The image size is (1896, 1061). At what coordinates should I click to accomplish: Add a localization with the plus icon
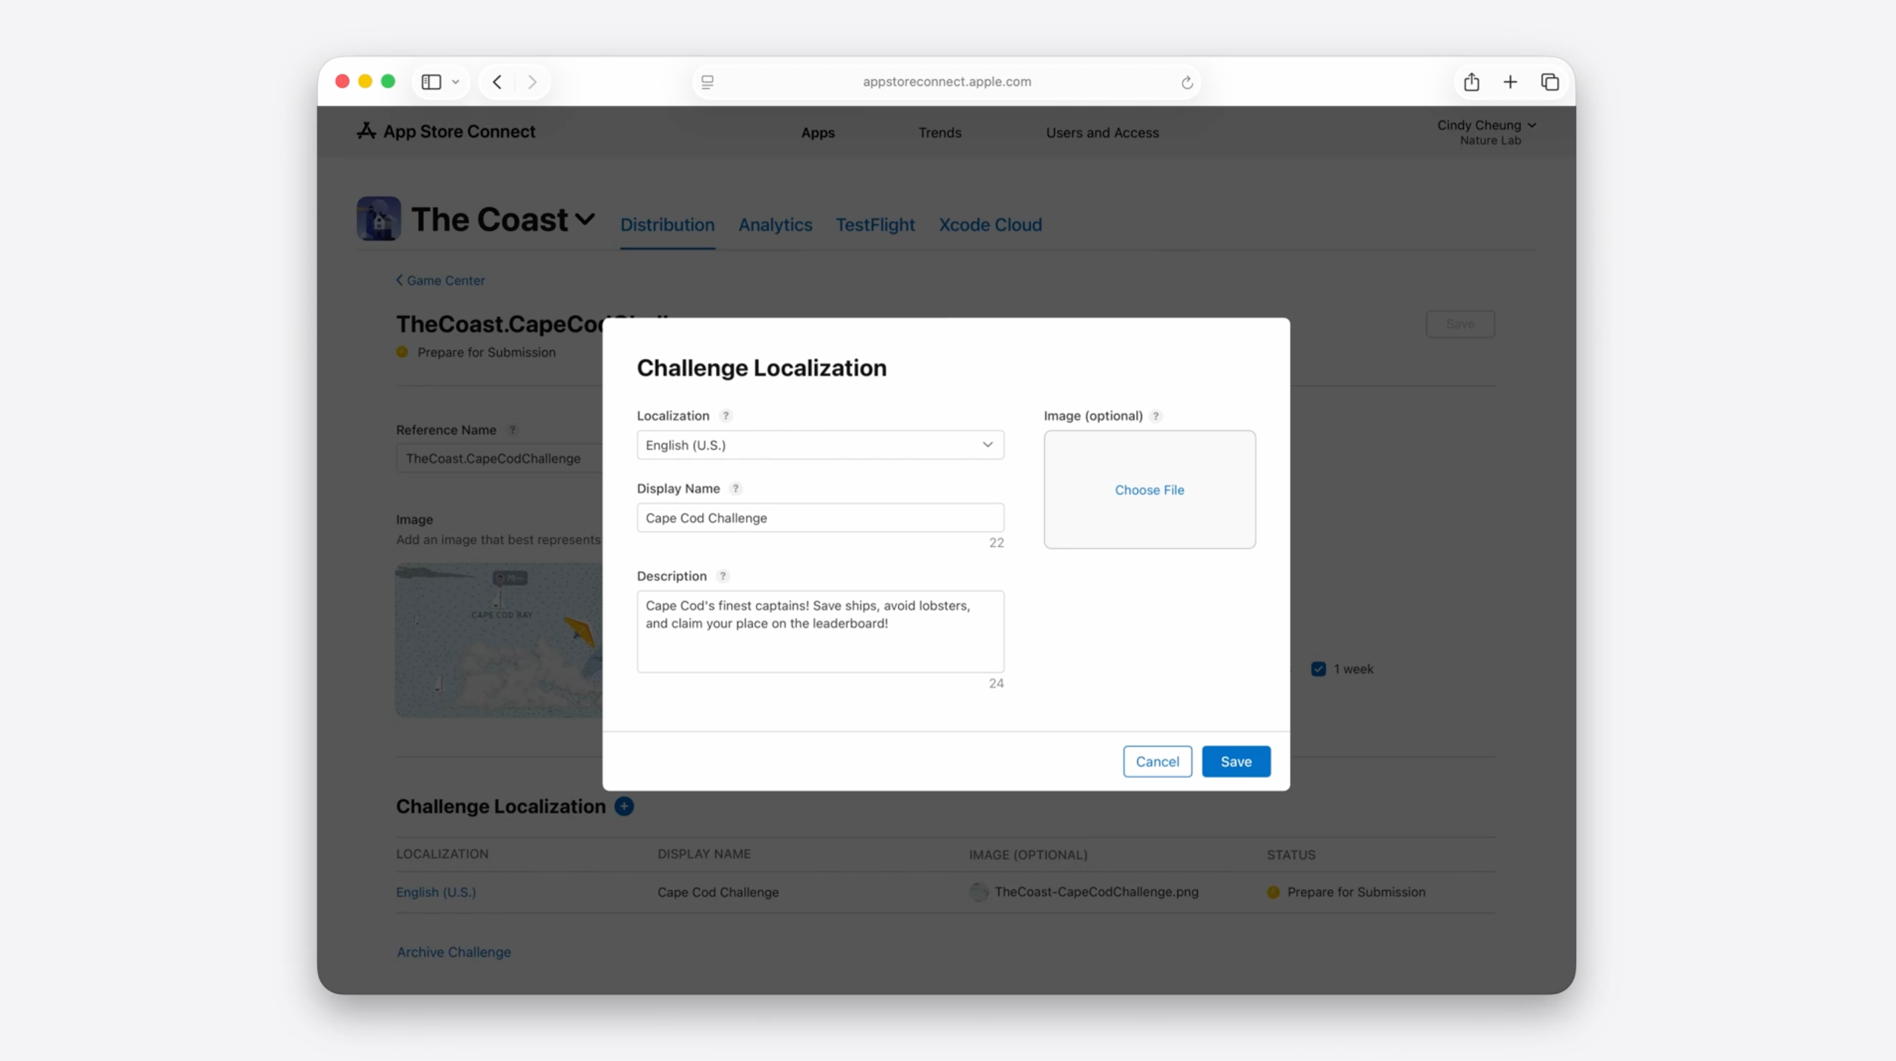(x=624, y=807)
